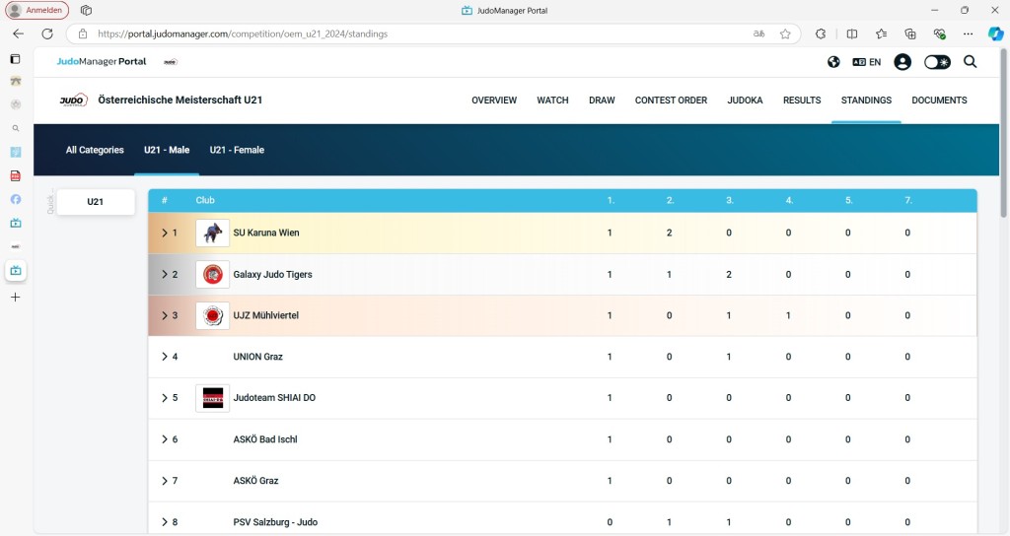Expand the Galaxy Judo Tigers row
Viewport: 1010px width, 536px height.
165,275
